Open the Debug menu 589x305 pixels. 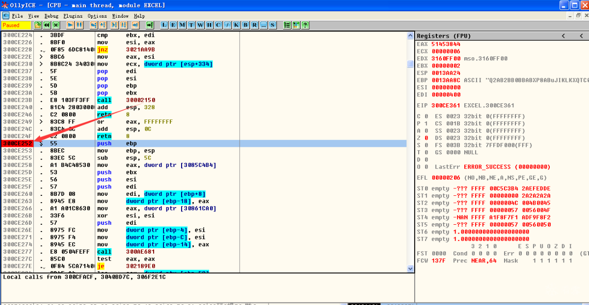pos(51,16)
